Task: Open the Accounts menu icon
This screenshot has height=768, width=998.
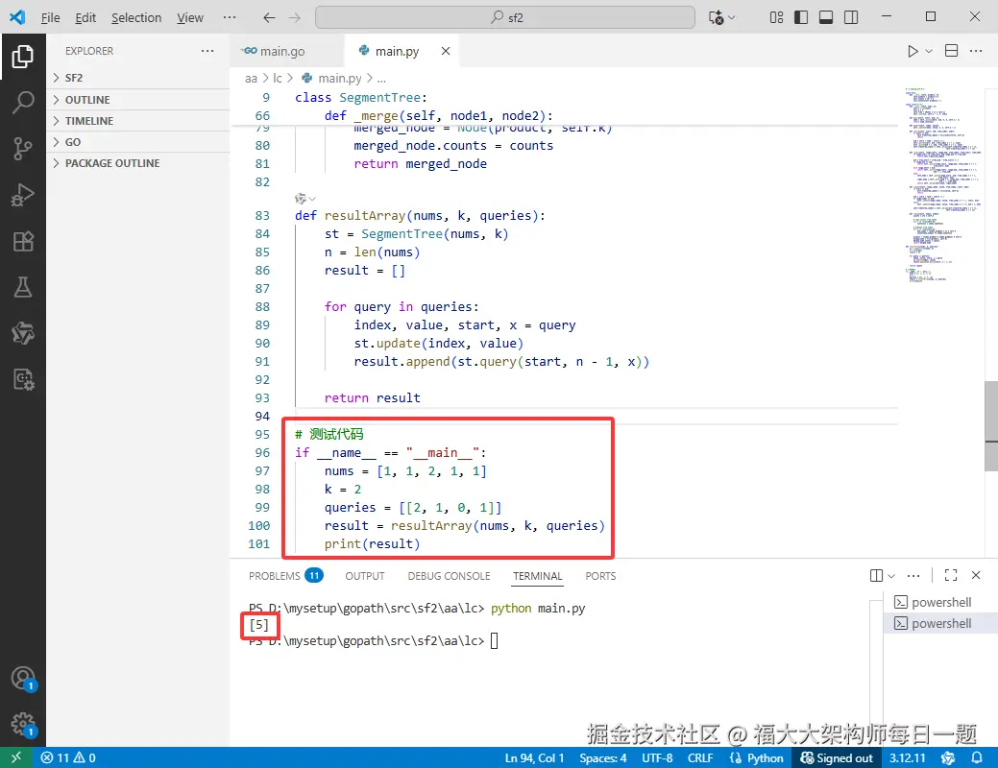Action: (23, 679)
